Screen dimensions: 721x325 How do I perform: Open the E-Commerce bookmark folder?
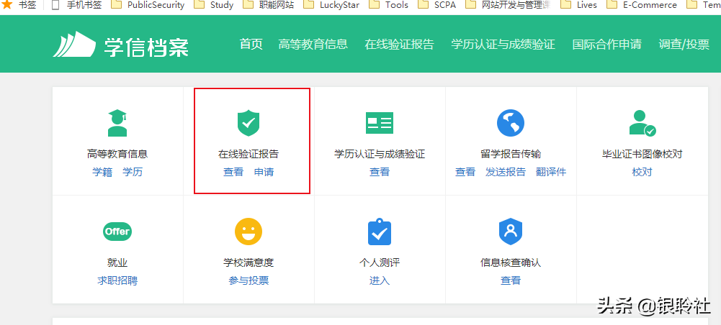(x=642, y=5)
